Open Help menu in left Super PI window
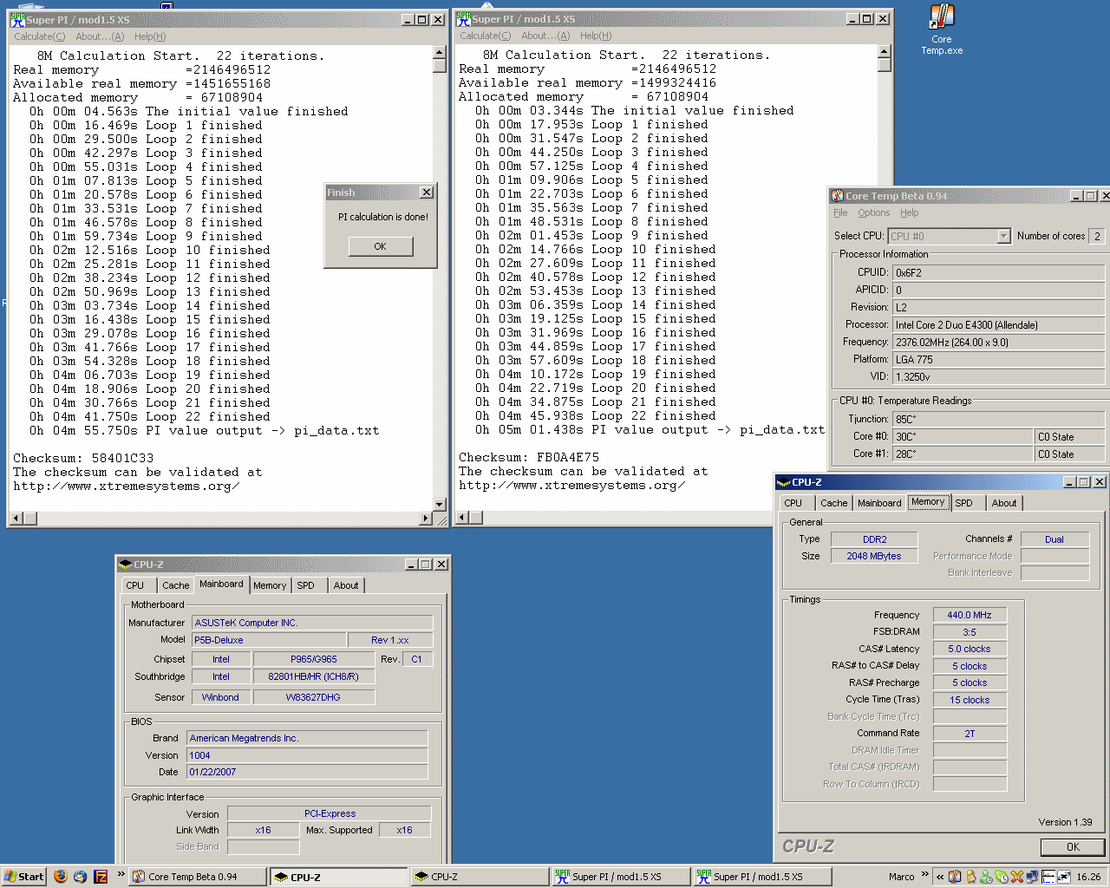 (x=150, y=36)
